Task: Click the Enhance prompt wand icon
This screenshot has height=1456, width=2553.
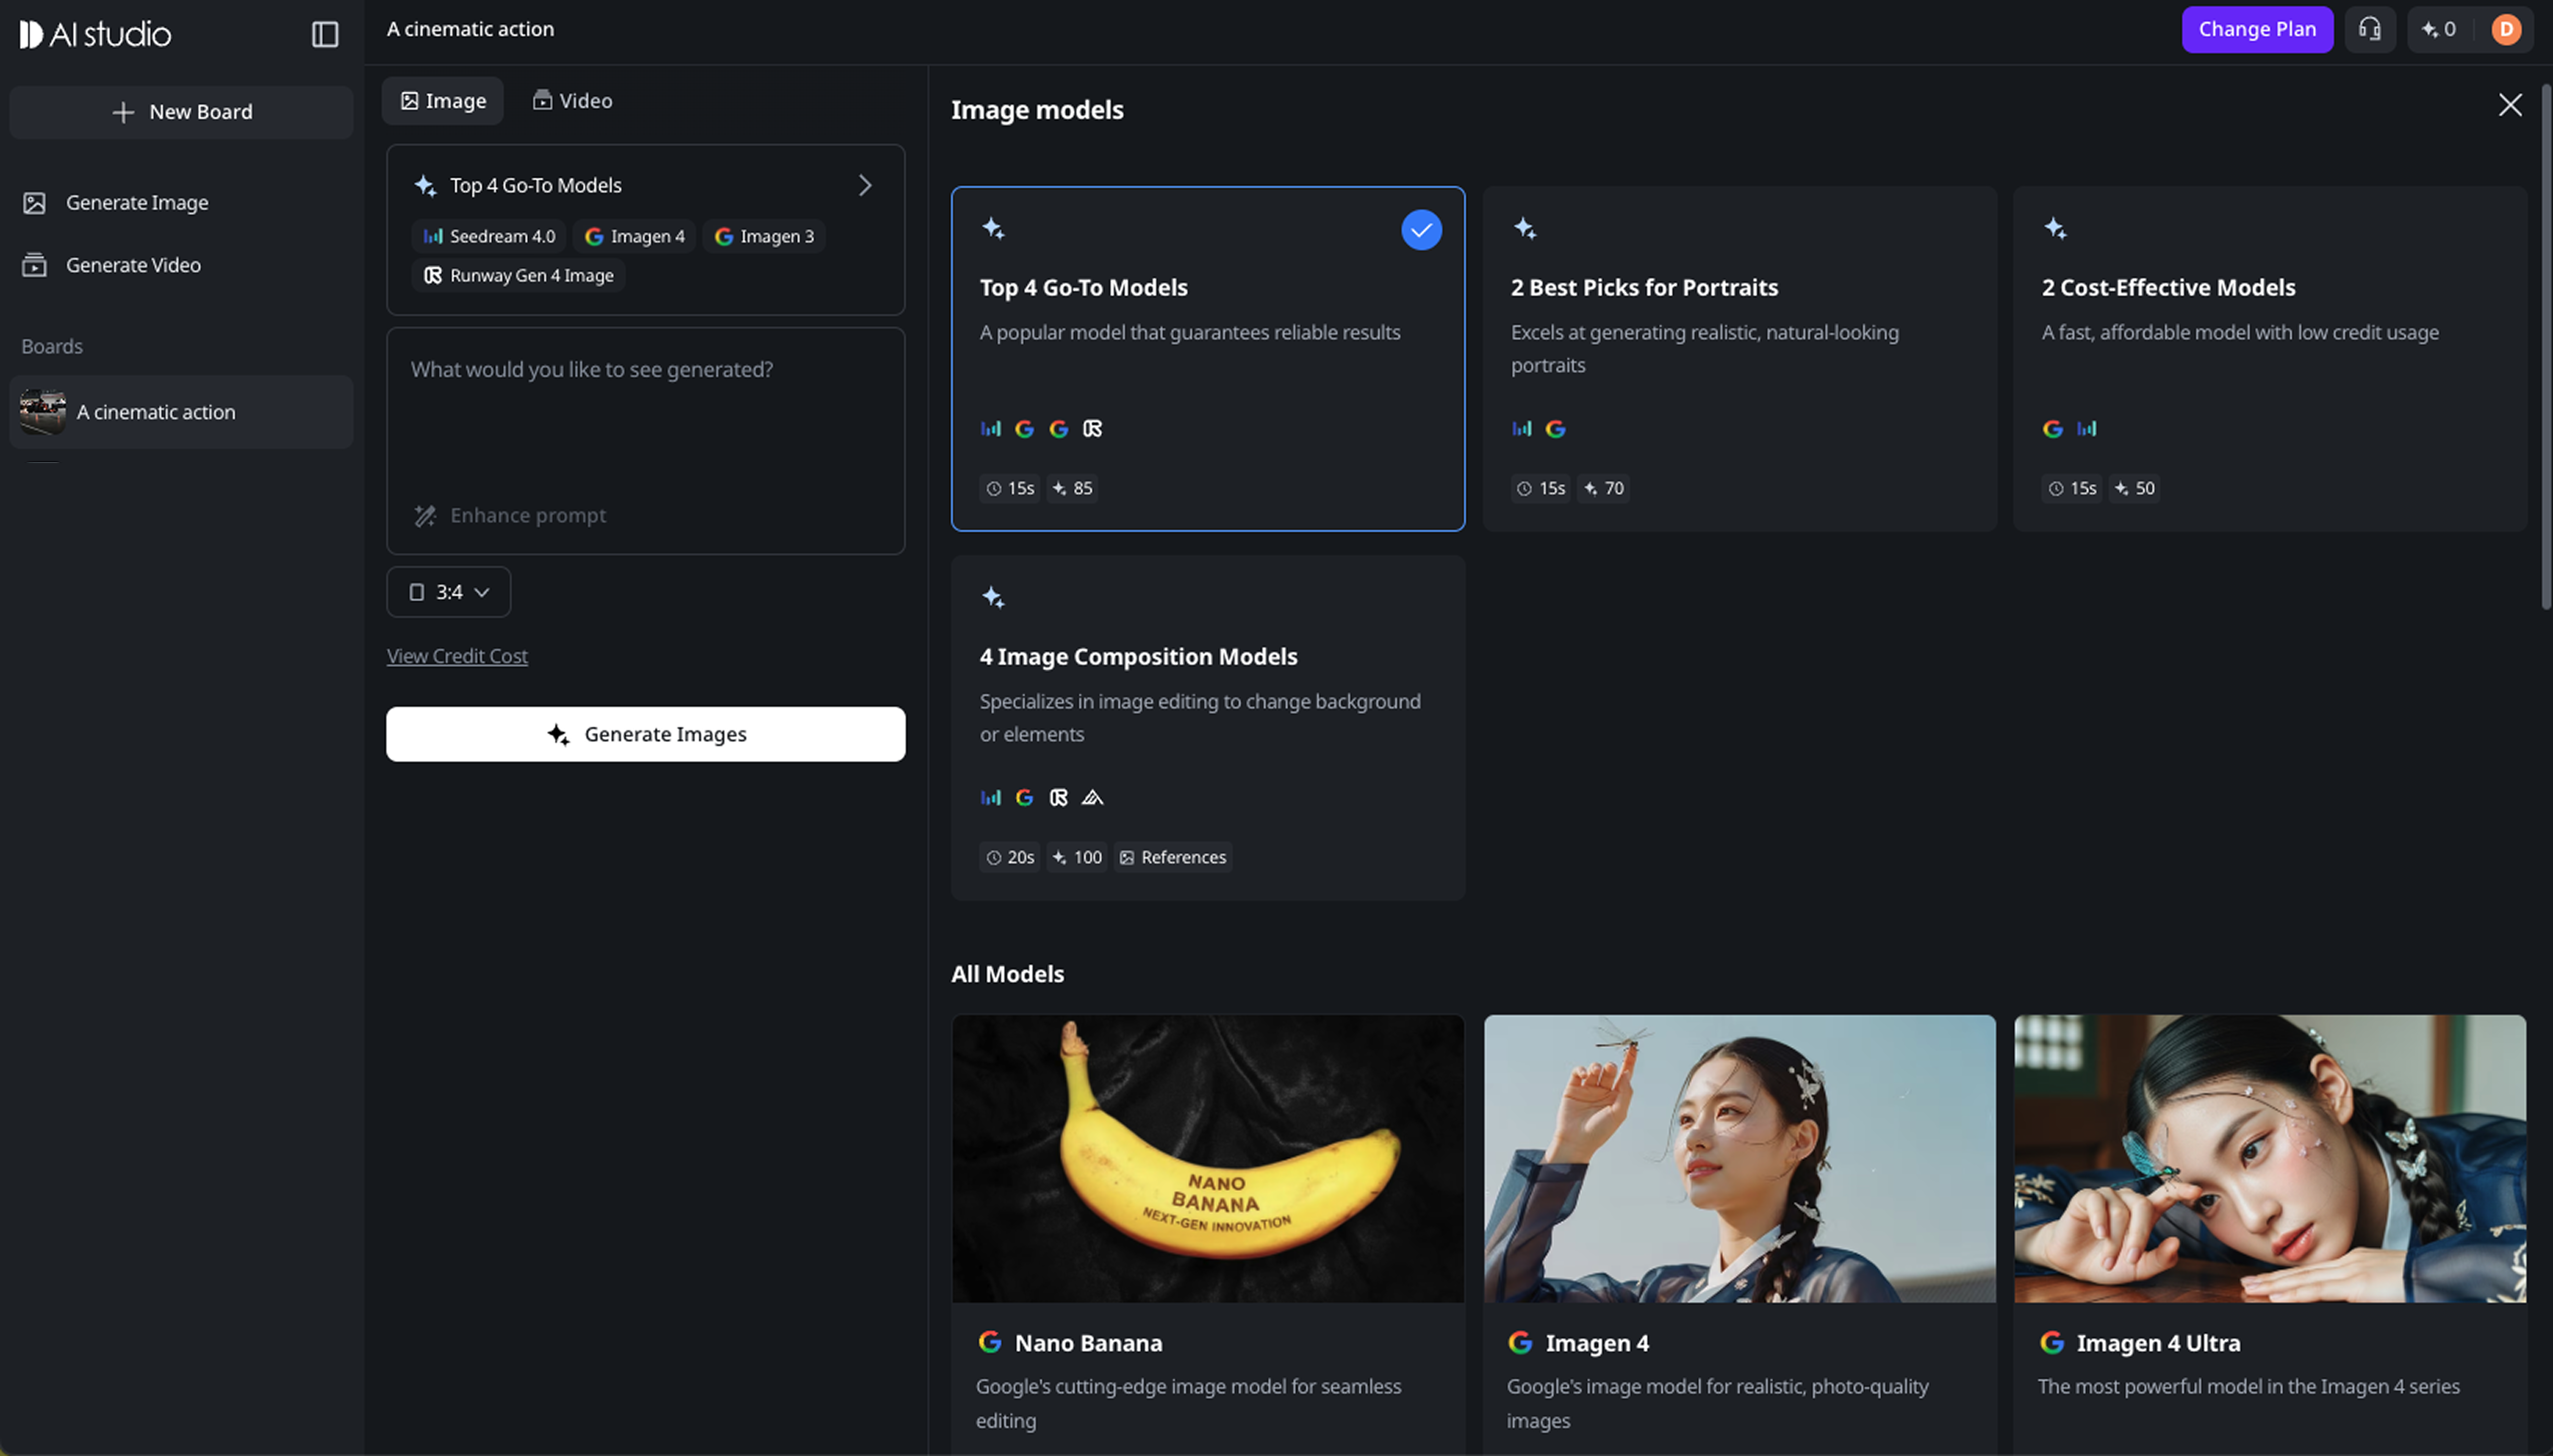Action: [x=425, y=515]
